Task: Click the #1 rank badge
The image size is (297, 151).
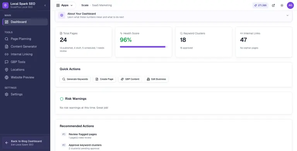Action: 64,134
